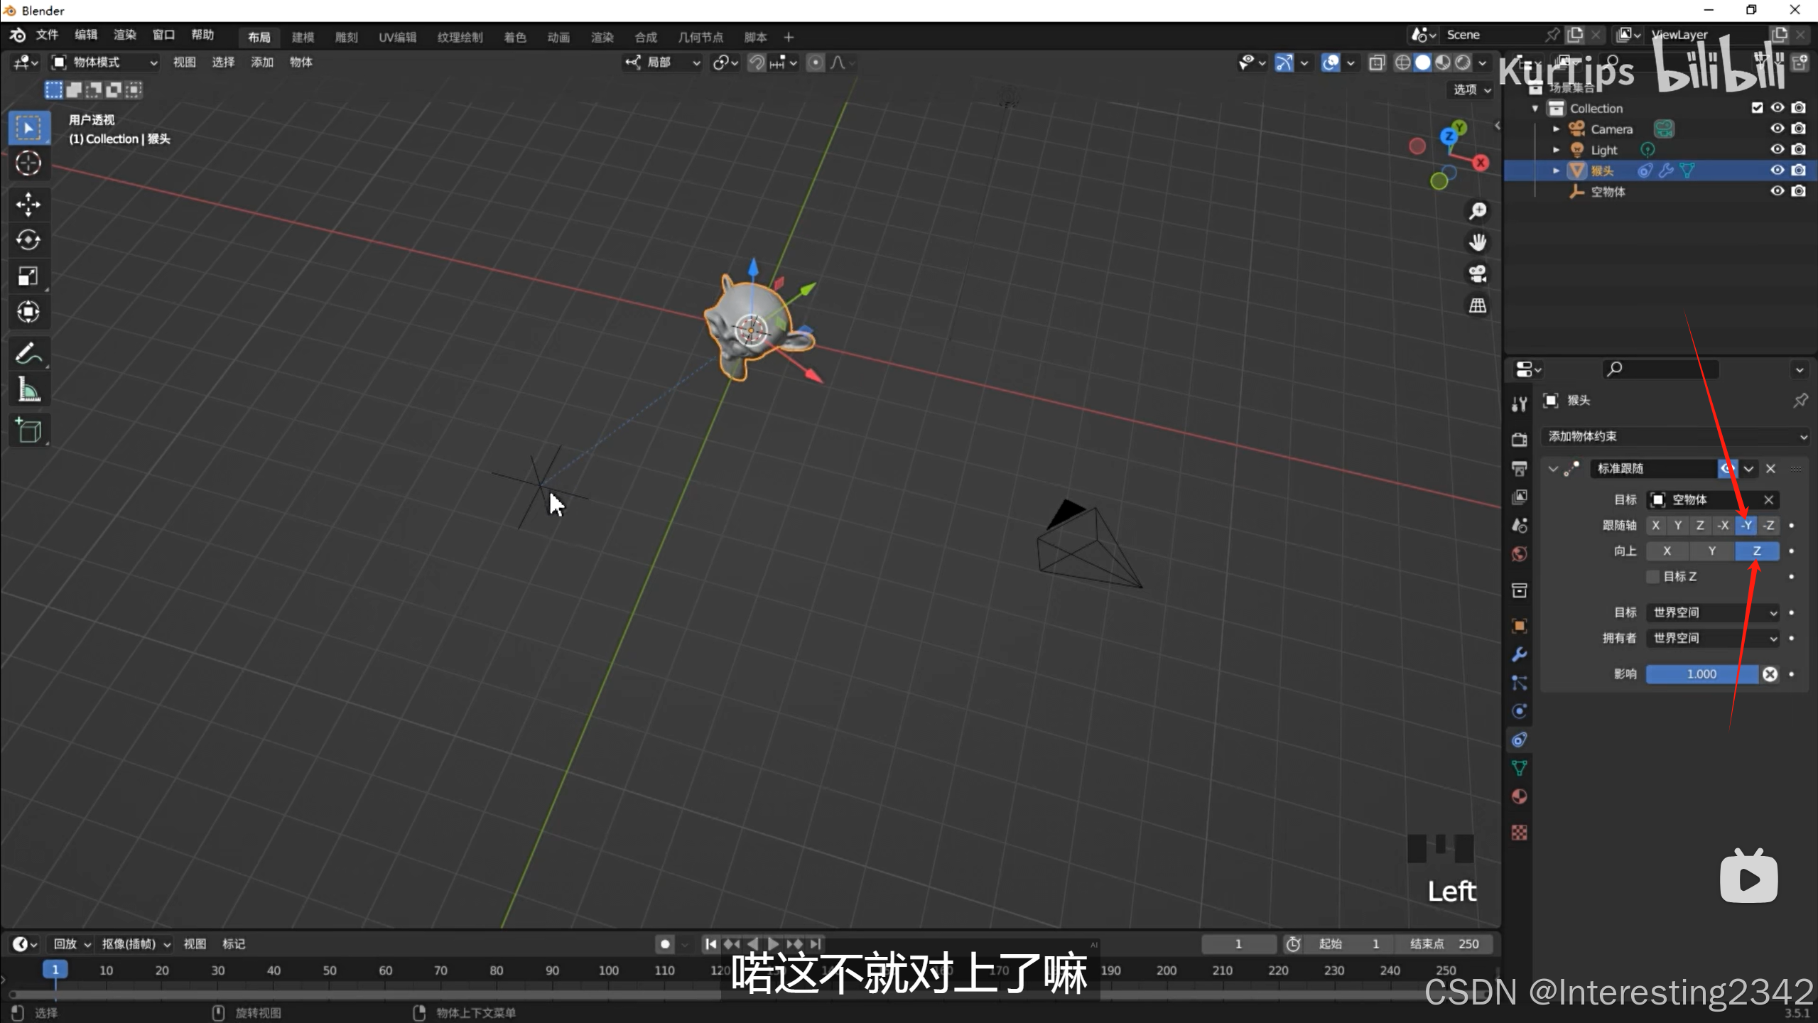Viewport: 1818px width, 1023px height.
Task: Open the Modifiers wrench properties tab
Action: [1519, 654]
